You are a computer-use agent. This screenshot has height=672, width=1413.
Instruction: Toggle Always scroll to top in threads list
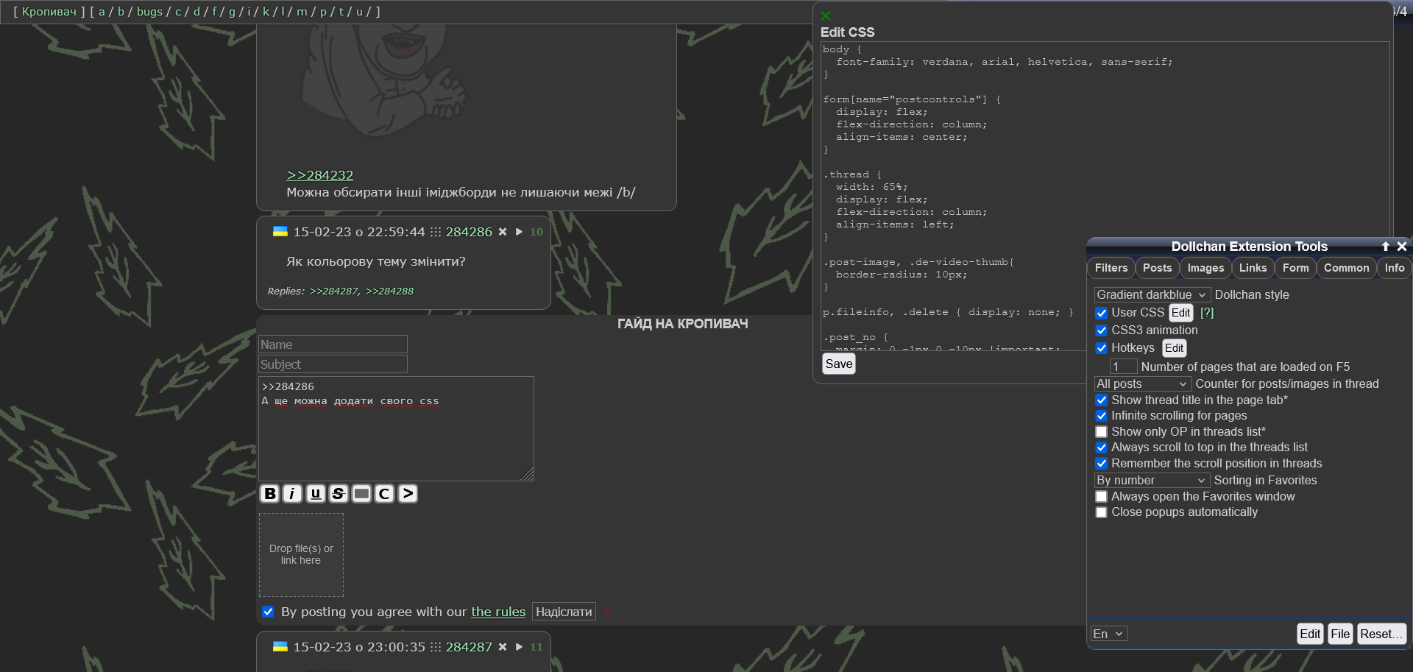pyautogui.click(x=1102, y=448)
